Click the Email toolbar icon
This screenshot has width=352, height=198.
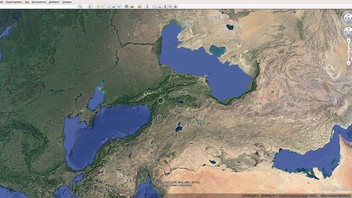tap(155, 7)
